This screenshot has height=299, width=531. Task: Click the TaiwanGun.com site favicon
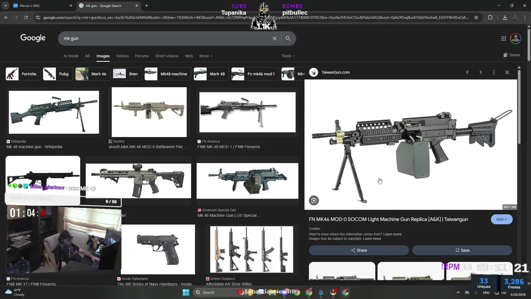314,72
